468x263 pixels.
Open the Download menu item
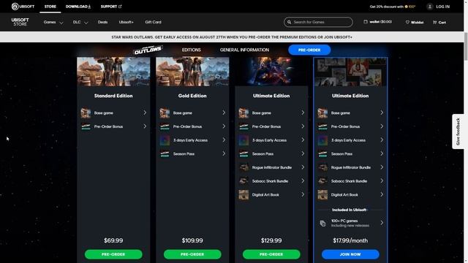pos(78,7)
